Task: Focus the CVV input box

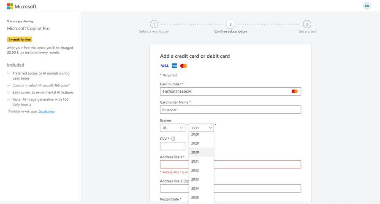Action: click(173, 146)
